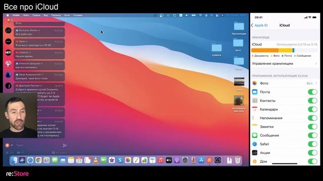Disable Сообщения iCloud switch
This screenshot has width=323, height=181.
(x=312, y=135)
